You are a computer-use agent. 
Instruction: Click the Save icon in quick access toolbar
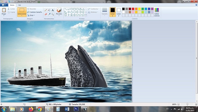(6, 1)
